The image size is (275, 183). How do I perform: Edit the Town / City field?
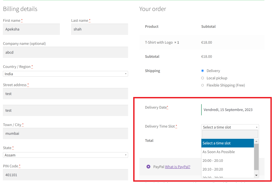click(65, 133)
